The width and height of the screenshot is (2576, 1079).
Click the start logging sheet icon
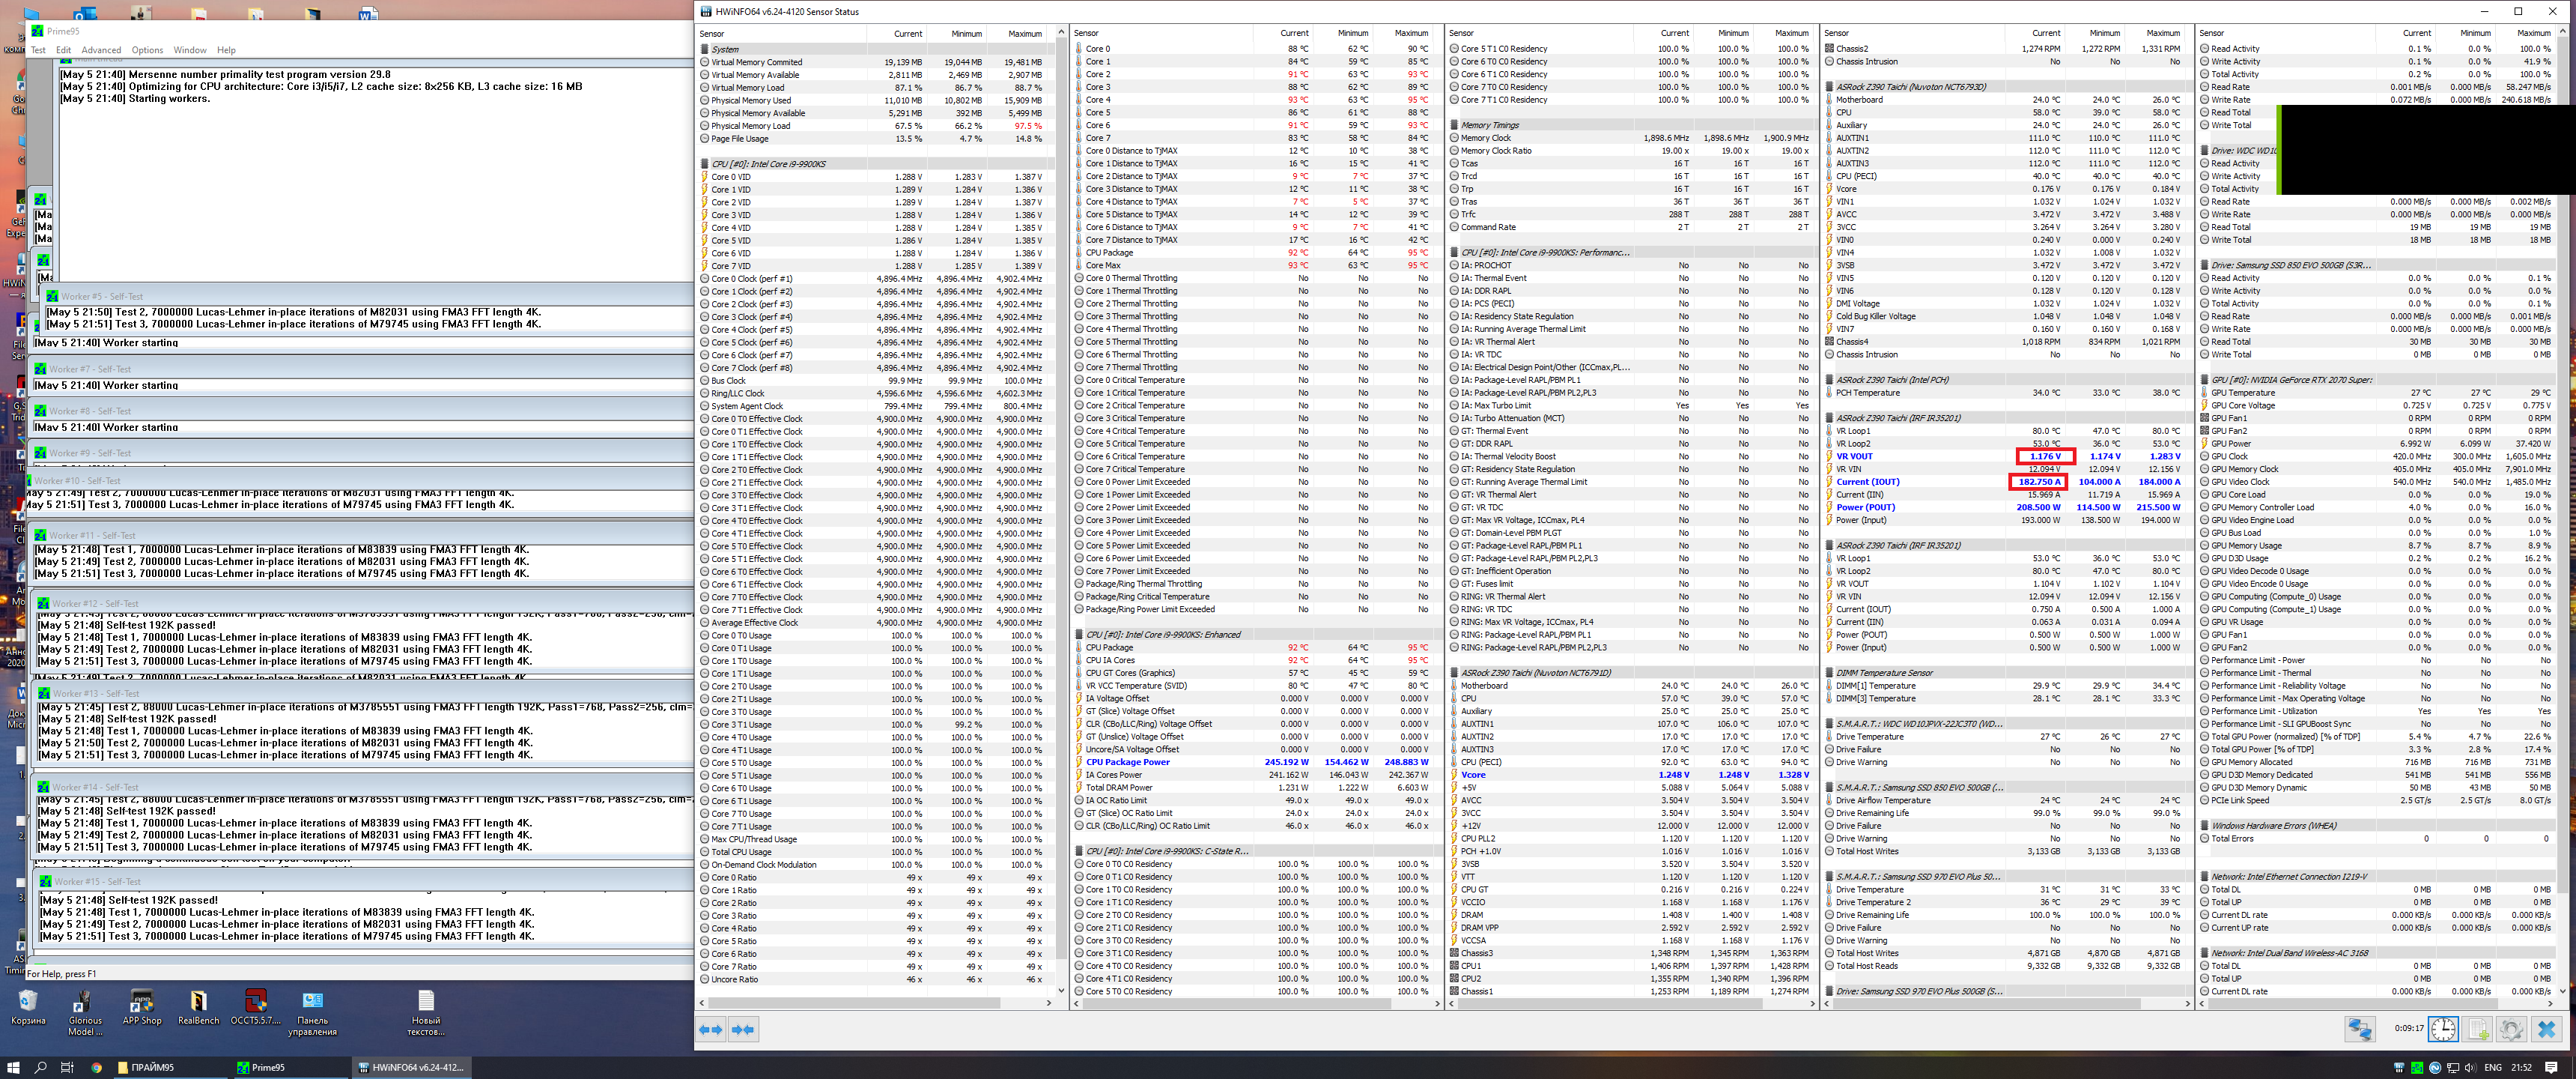pos(2478,1029)
